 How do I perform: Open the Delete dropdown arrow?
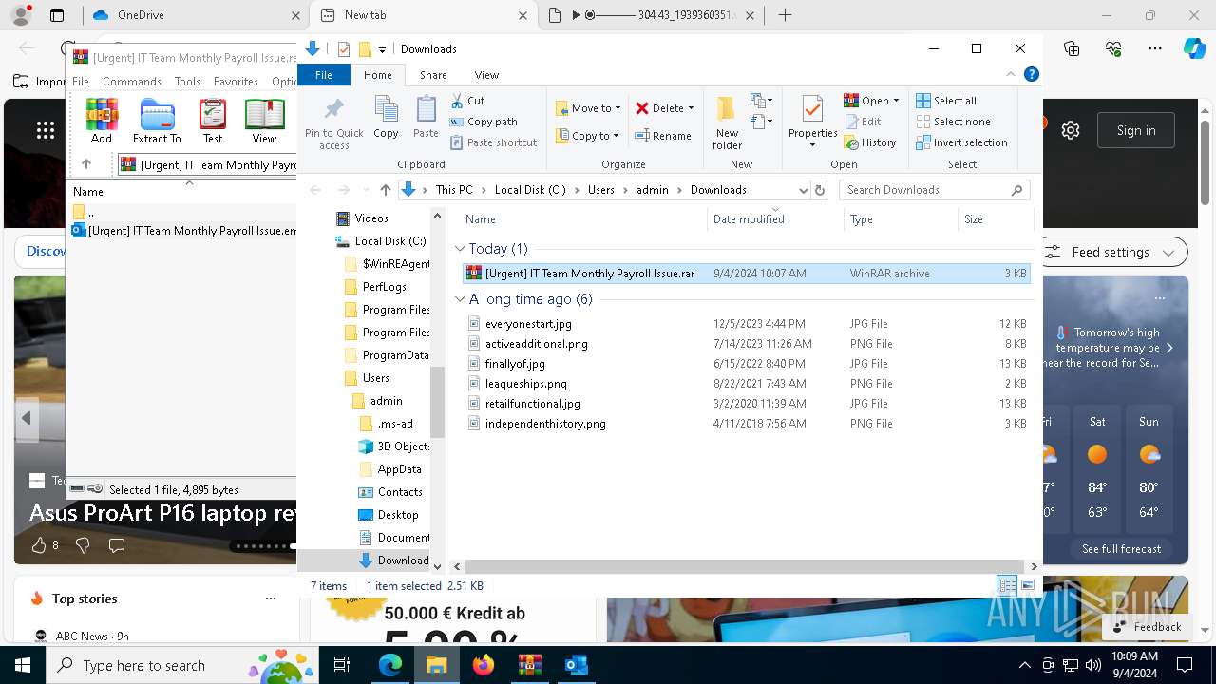[x=691, y=108]
